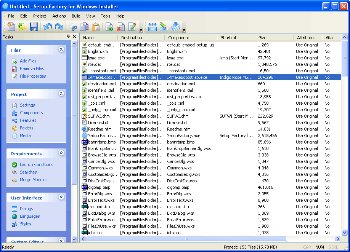The image size is (350, 252).
Task: Click the Redo arrow icon
Action: 59,27
